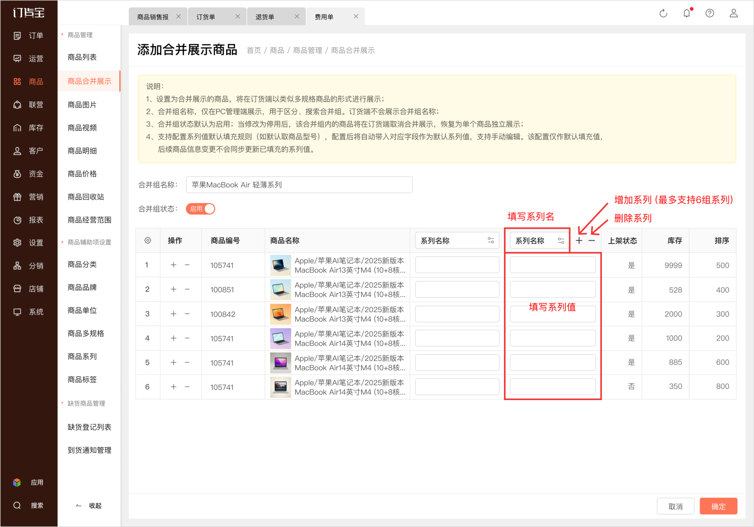Open 店铺 in the main sidebar
This screenshot has height=527, width=754.
click(28, 289)
